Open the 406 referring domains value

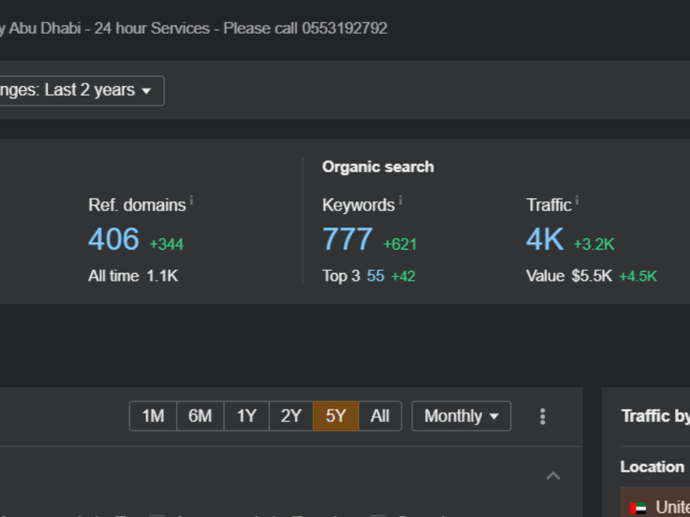coord(114,239)
